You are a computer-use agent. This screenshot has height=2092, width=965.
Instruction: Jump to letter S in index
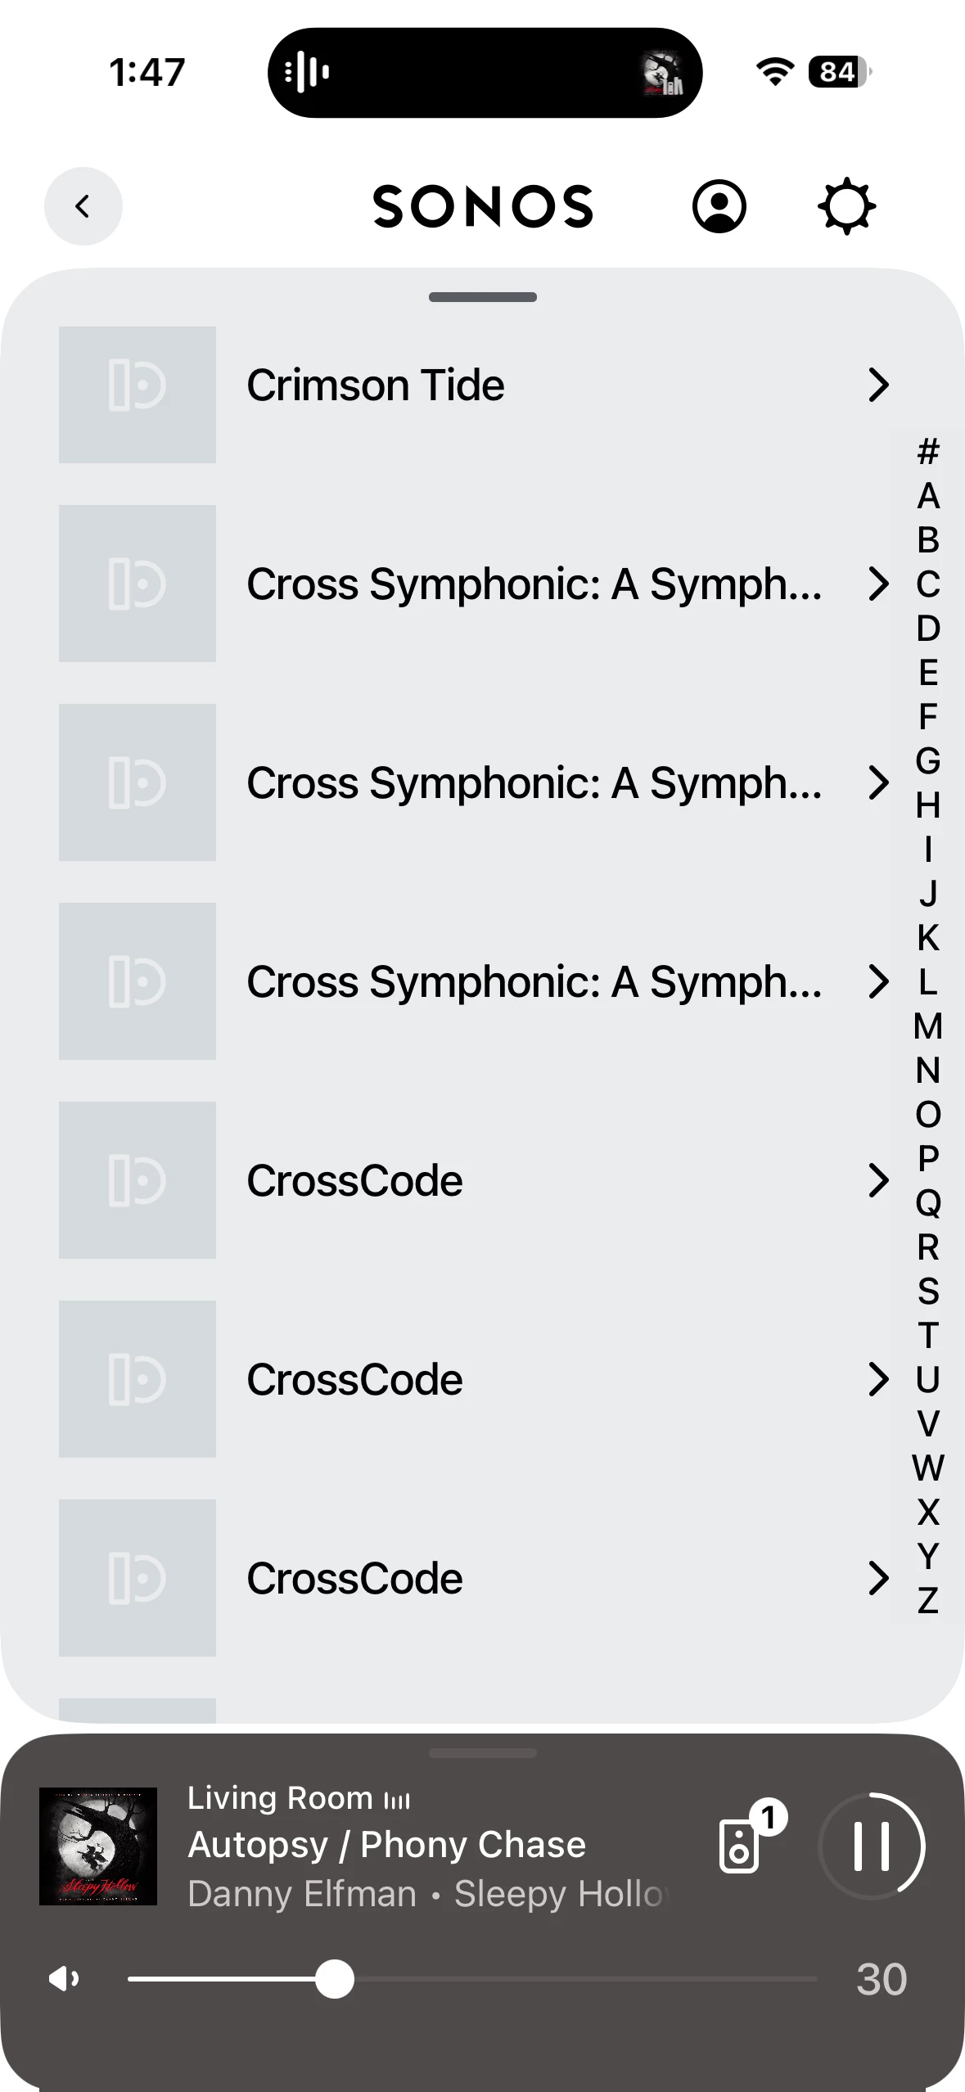click(927, 1292)
